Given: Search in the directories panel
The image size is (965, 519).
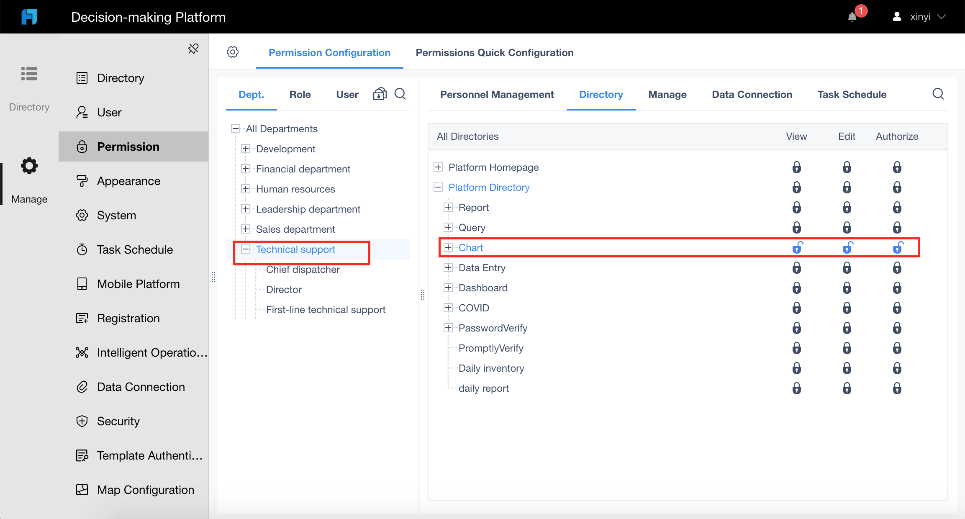Looking at the screenshot, I should (938, 94).
